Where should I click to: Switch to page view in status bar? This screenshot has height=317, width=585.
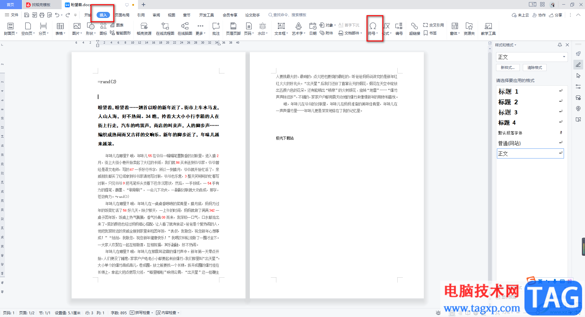(452, 313)
